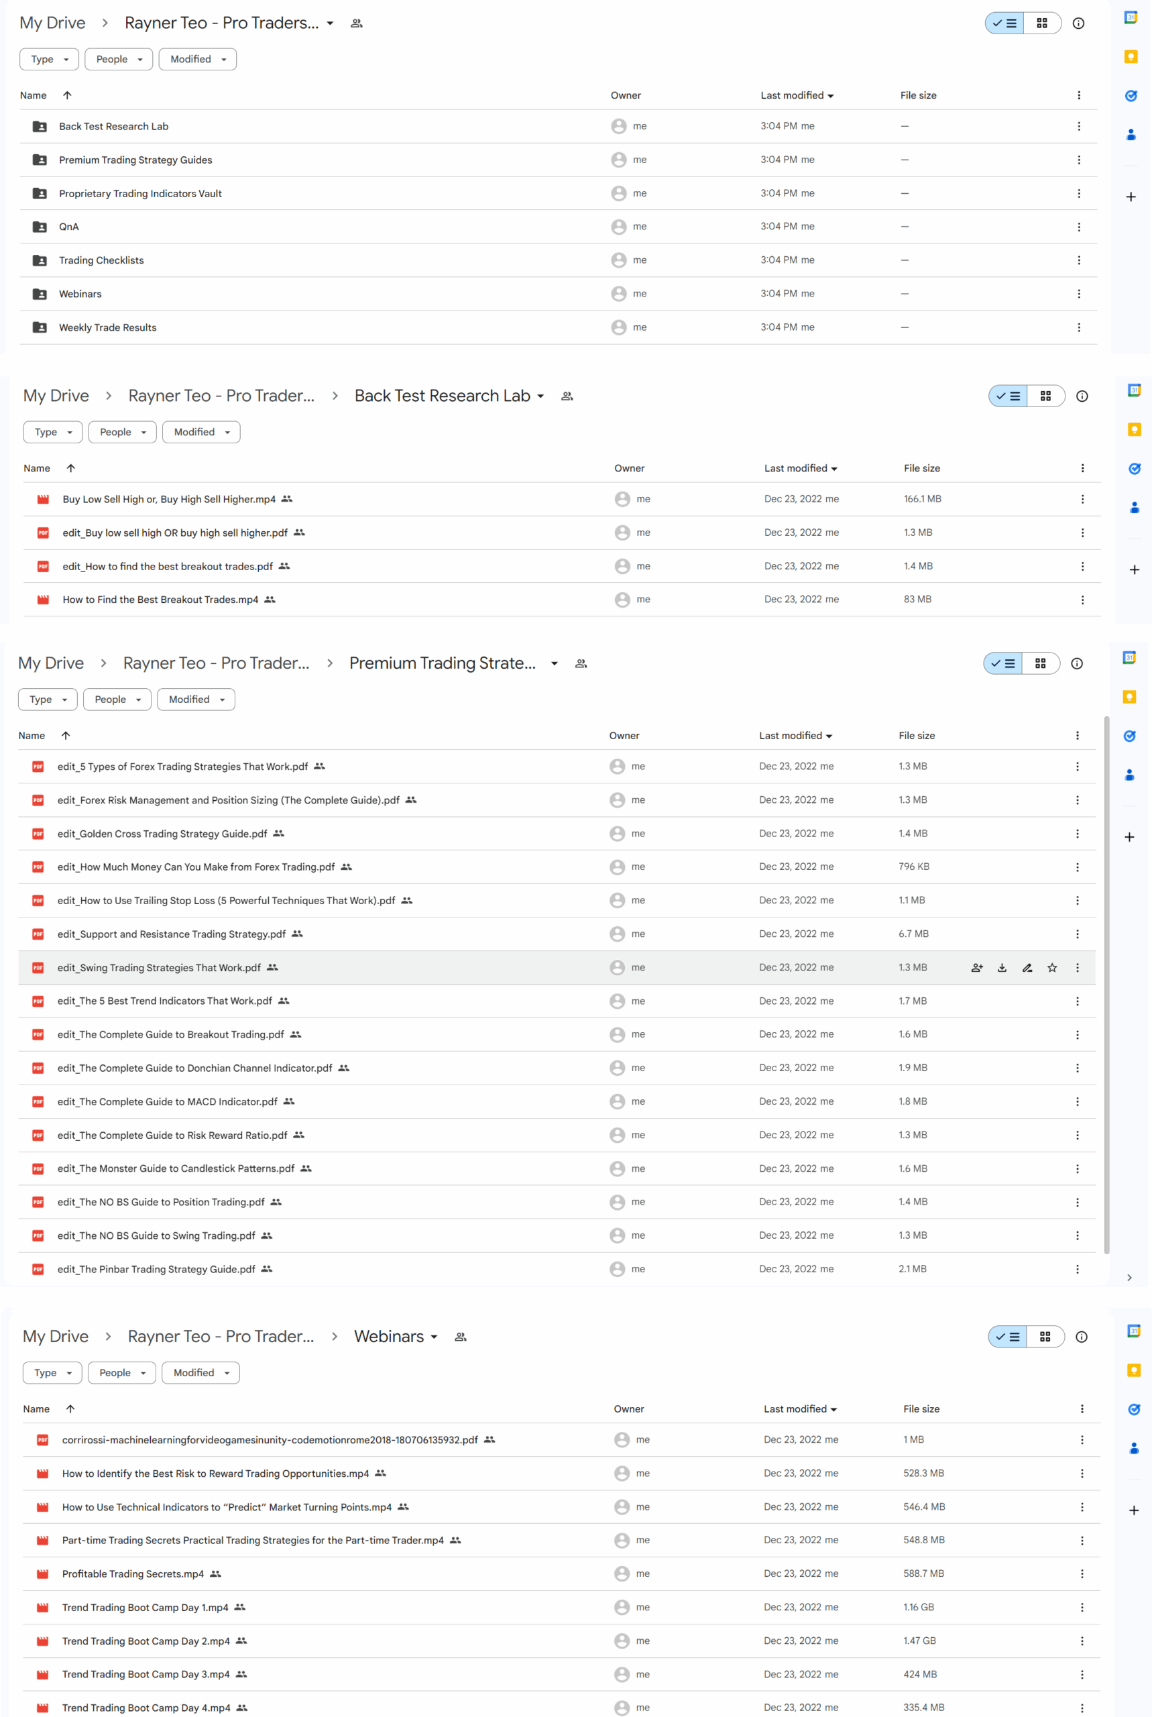Viewport: 1152px width, 1717px height.
Task: Expand the Premium Trading Strate... title dropdown
Action: (x=555, y=663)
